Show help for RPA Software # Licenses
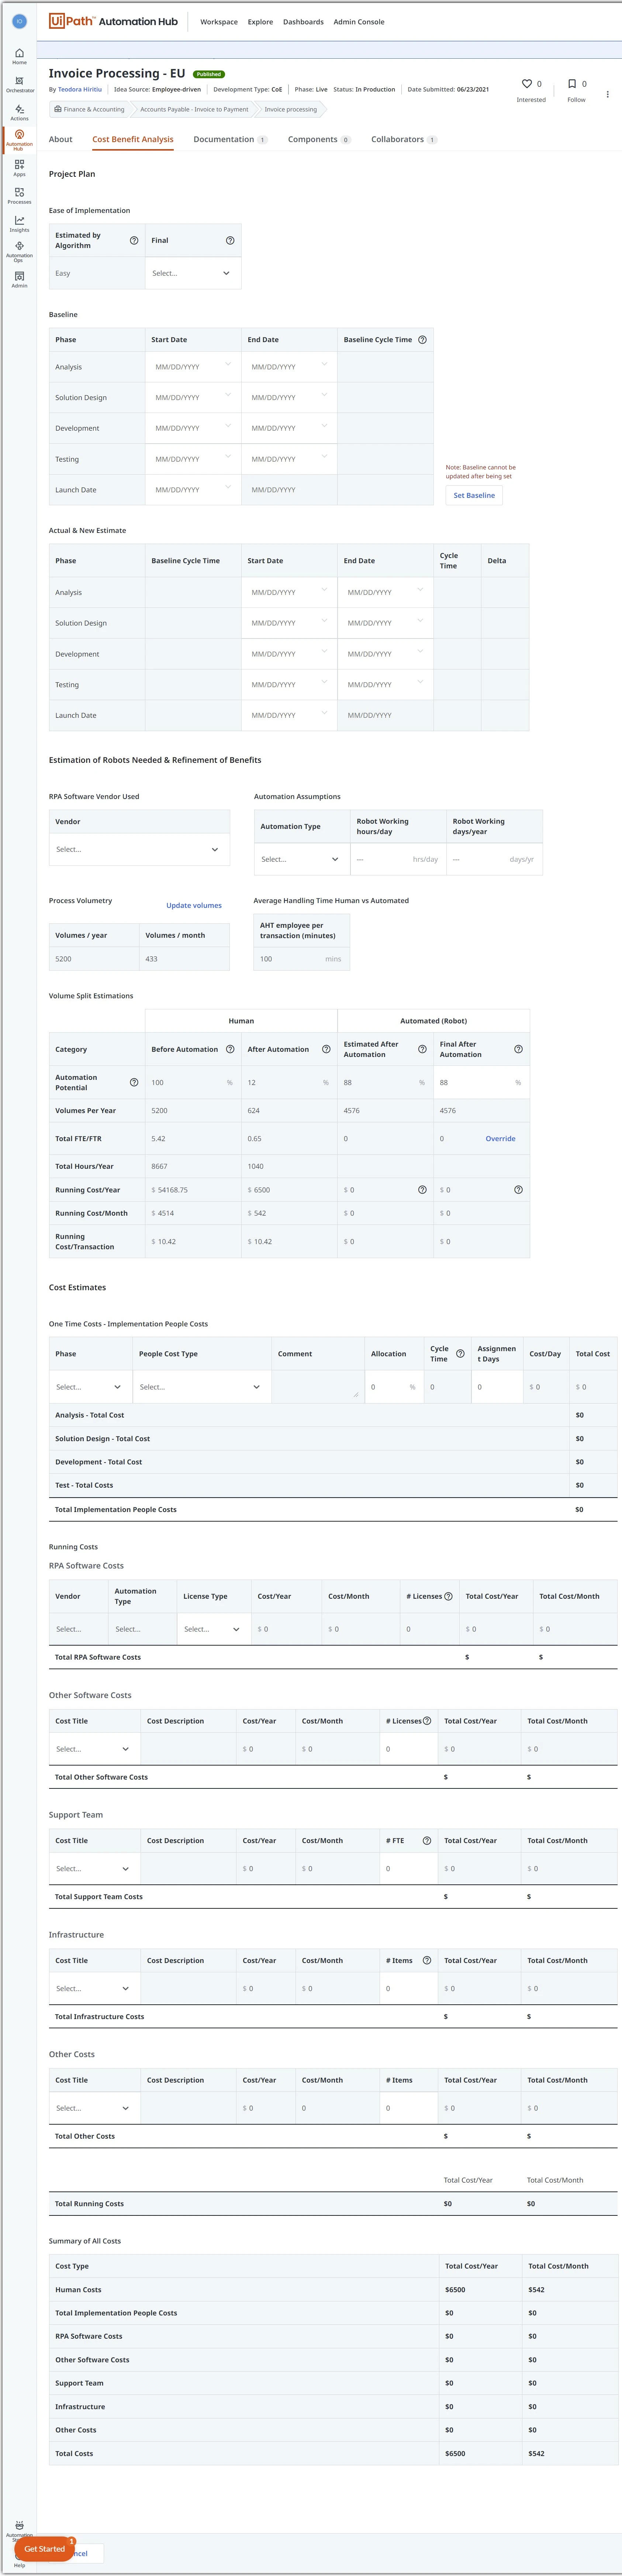This screenshot has width=622, height=2576. tap(448, 1596)
